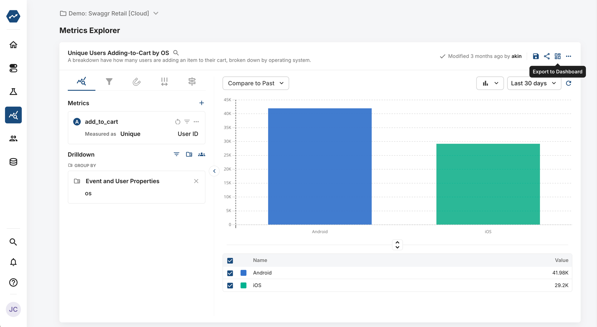Uncheck the Android row checkbox

click(x=230, y=273)
